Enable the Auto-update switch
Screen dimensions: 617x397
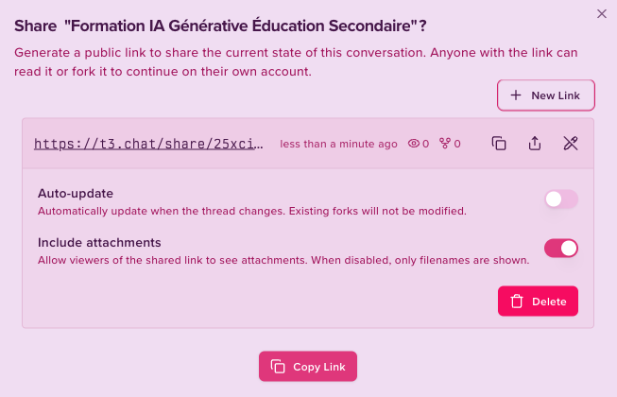click(561, 199)
